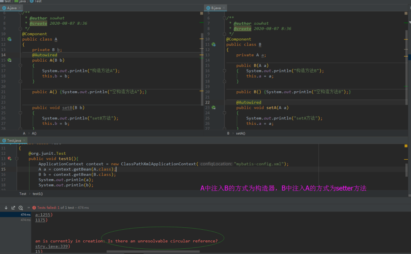Screen dimensions: 411x254
Task: Click the Test.java editor vertical scrollbar
Action: pyautogui.click(x=406, y=170)
